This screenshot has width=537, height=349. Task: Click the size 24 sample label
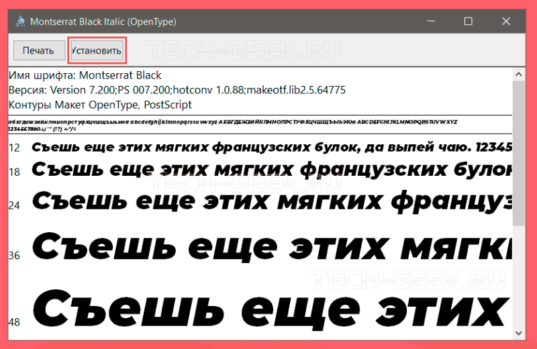[14, 205]
